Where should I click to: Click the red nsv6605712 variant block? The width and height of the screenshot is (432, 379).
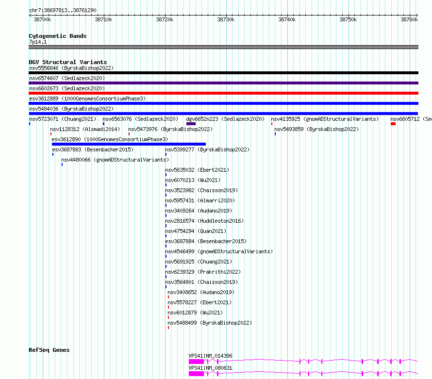[x=393, y=124]
